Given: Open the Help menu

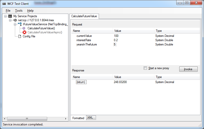Looking at the screenshot, I should click(30, 11).
